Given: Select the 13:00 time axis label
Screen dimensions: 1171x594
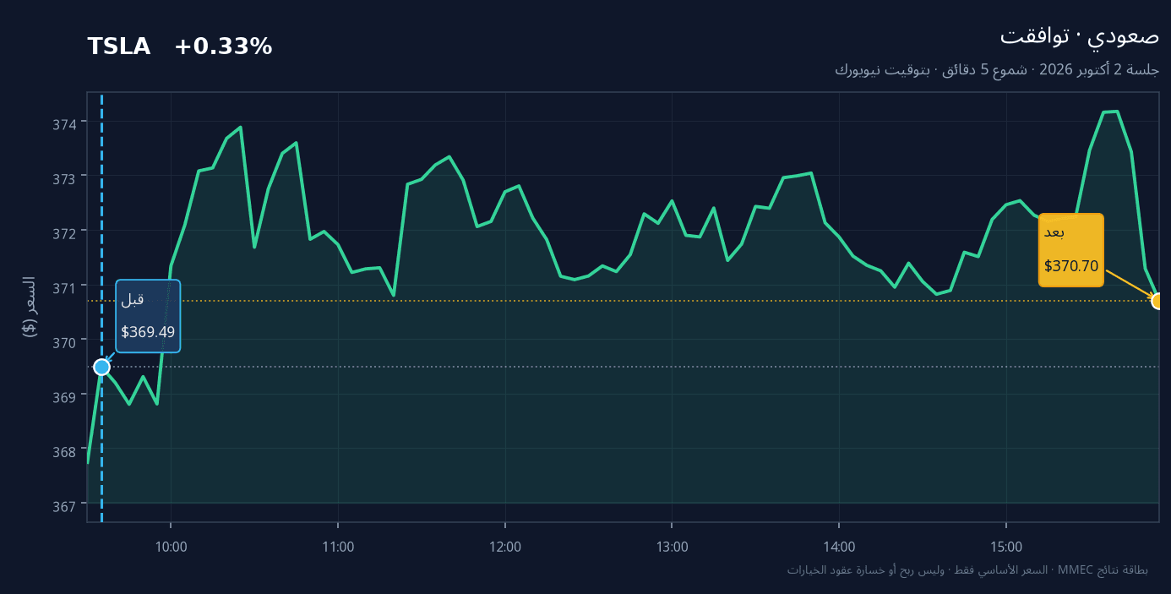Looking at the screenshot, I should [672, 547].
